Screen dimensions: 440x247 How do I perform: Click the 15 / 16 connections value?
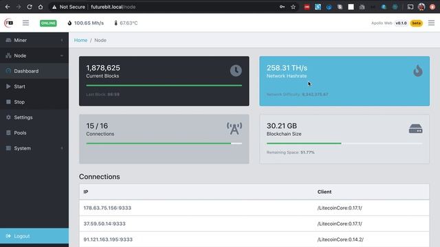(97, 126)
